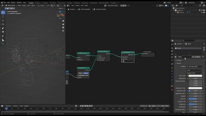The image size is (206, 116).
Task: Toggle Collection exclude checkbox in outliner
Action: pos(200,10)
